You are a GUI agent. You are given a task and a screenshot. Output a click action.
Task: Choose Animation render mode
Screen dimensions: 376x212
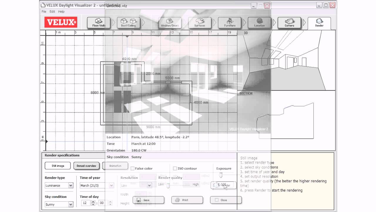point(115,166)
